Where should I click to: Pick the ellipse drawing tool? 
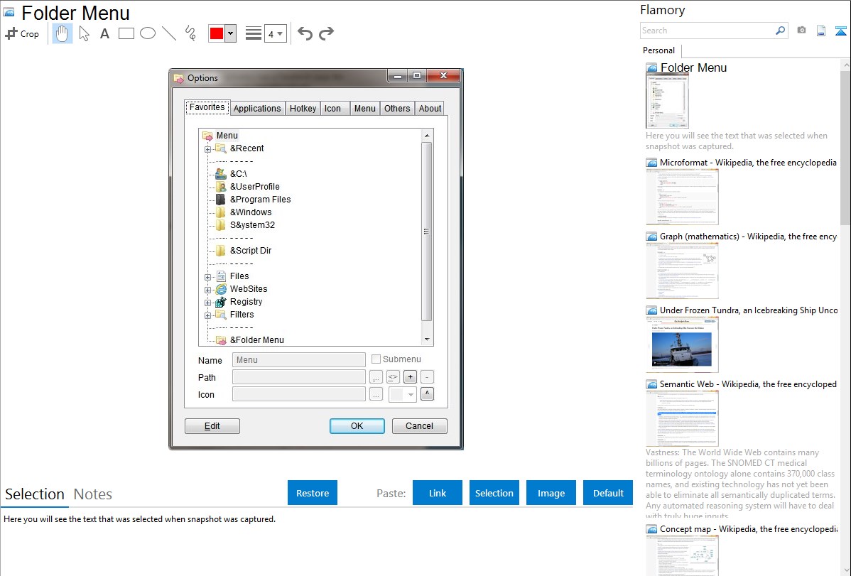[x=148, y=33]
